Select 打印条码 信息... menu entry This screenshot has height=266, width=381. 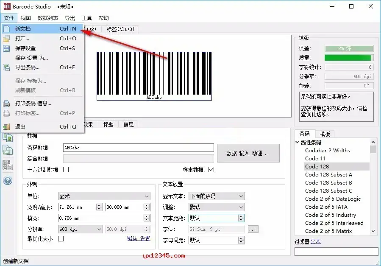43,104
